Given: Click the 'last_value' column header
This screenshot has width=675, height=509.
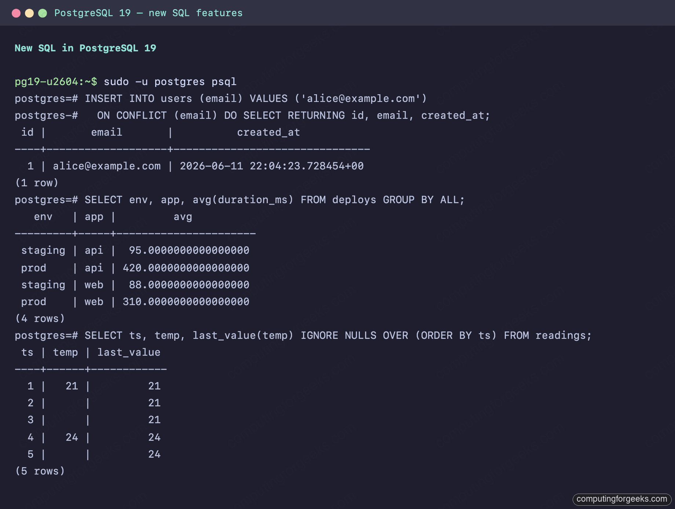Looking at the screenshot, I should (x=129, y=352).
